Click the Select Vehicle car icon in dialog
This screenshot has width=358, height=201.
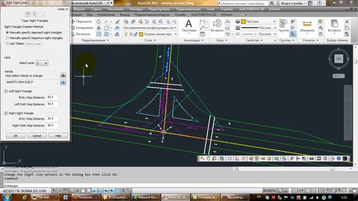click(x=63, y=75)
